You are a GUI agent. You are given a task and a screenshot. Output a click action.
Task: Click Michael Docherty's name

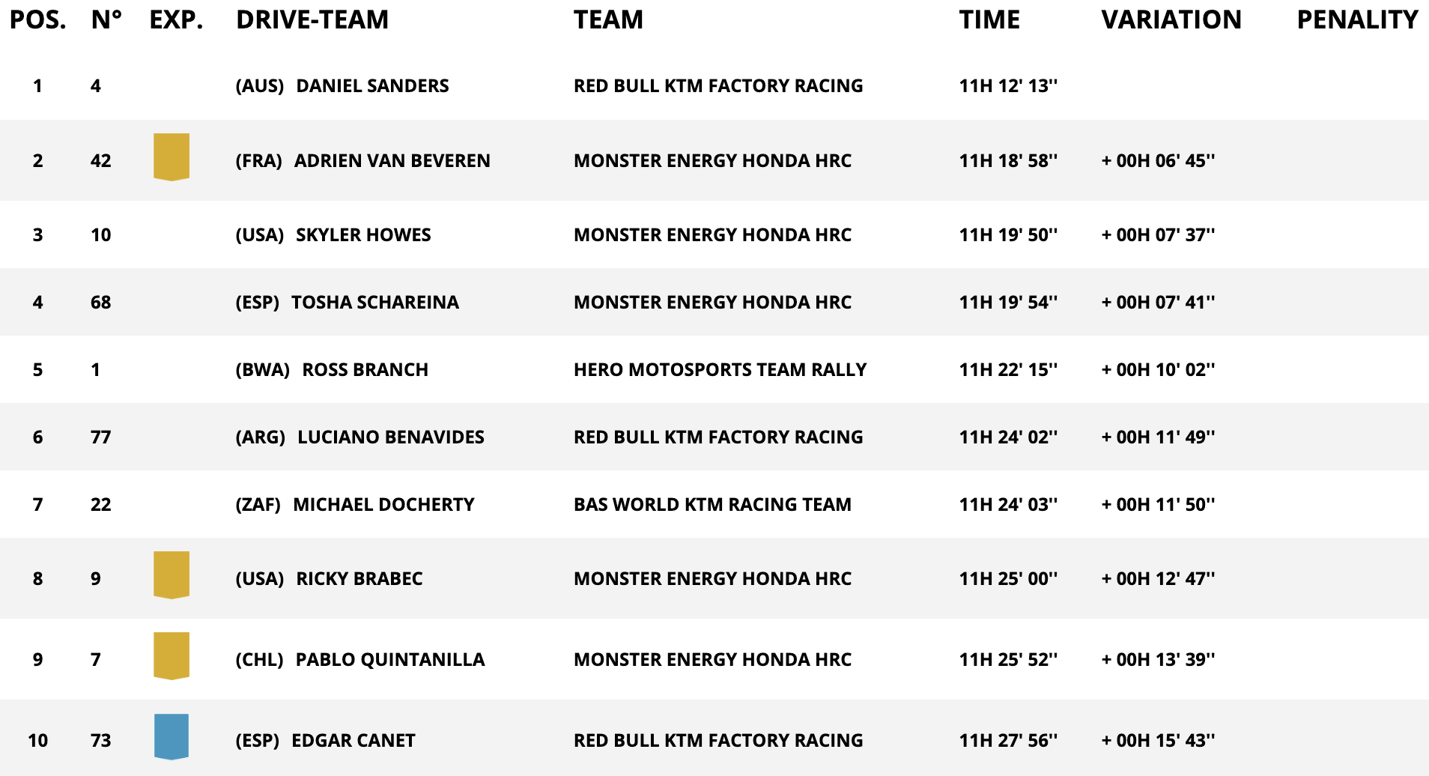383,505
